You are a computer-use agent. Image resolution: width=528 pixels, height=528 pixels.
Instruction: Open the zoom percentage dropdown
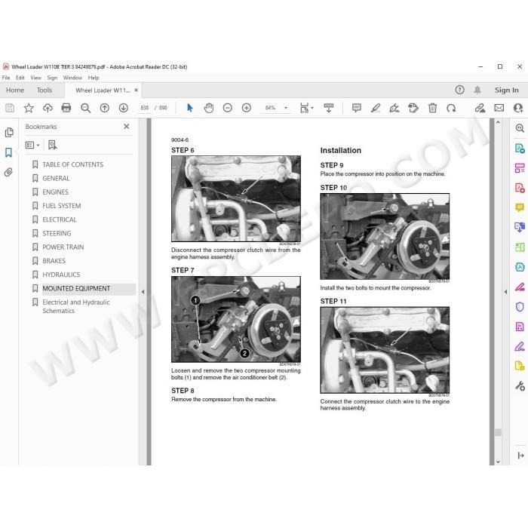point(286,108)
